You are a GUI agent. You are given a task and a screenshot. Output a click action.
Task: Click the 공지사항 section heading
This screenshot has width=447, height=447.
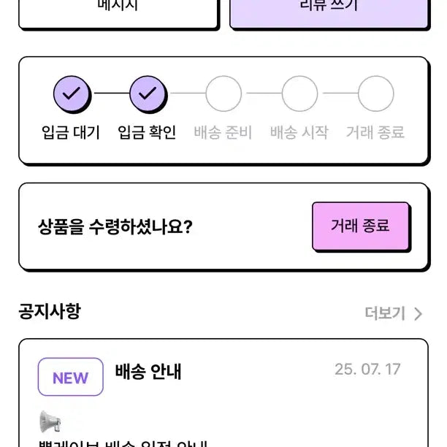click(x=50, y=311)
